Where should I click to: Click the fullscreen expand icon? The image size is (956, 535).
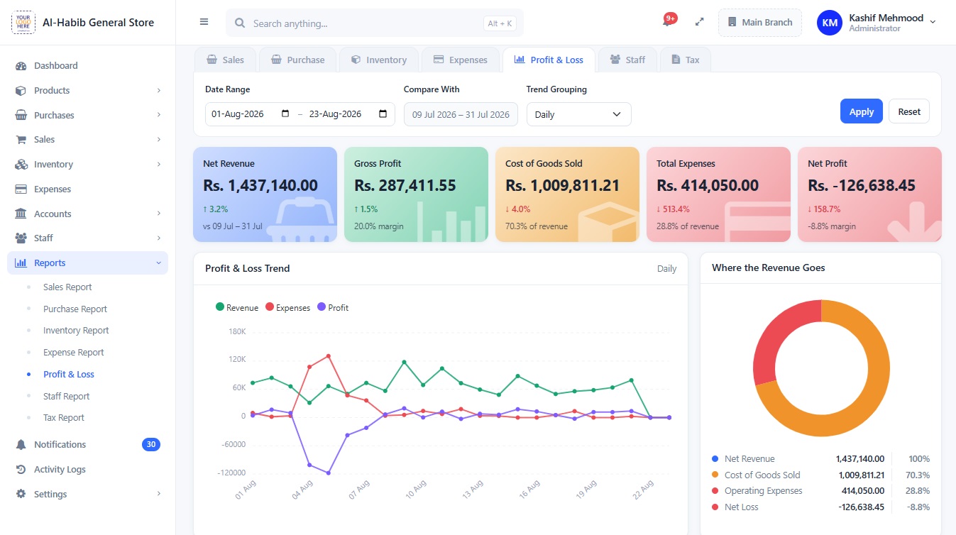[x=699, y=22]
